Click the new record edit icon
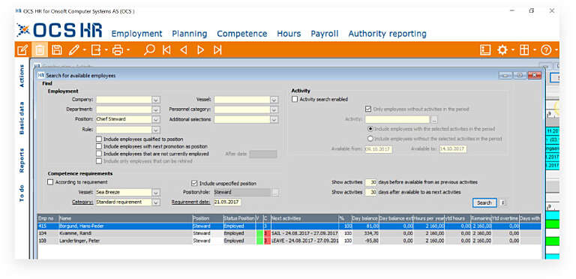576x279 pixels. click(22, 50)
